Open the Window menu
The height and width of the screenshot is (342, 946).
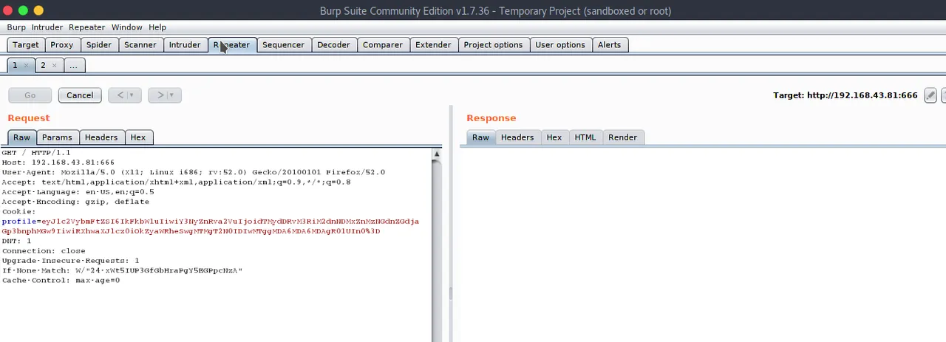(x=127, y=27)
